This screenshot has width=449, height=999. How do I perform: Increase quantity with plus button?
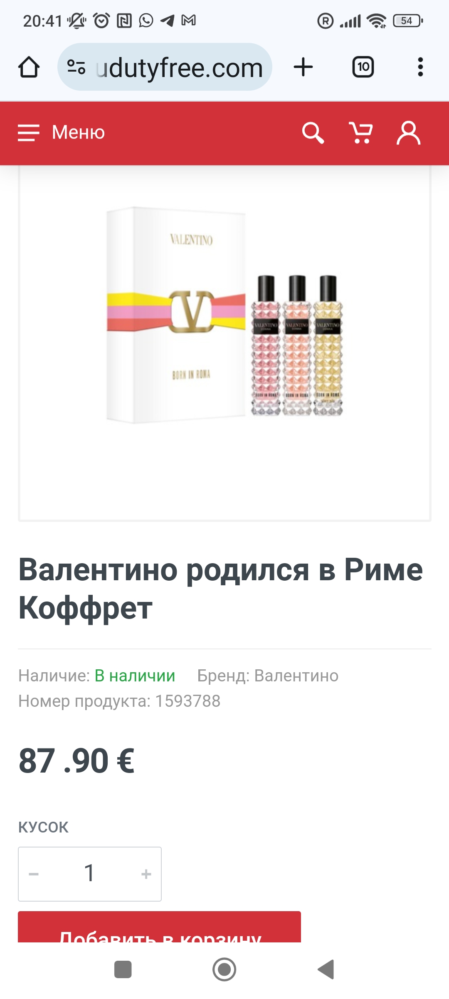(x=146, y=874)
